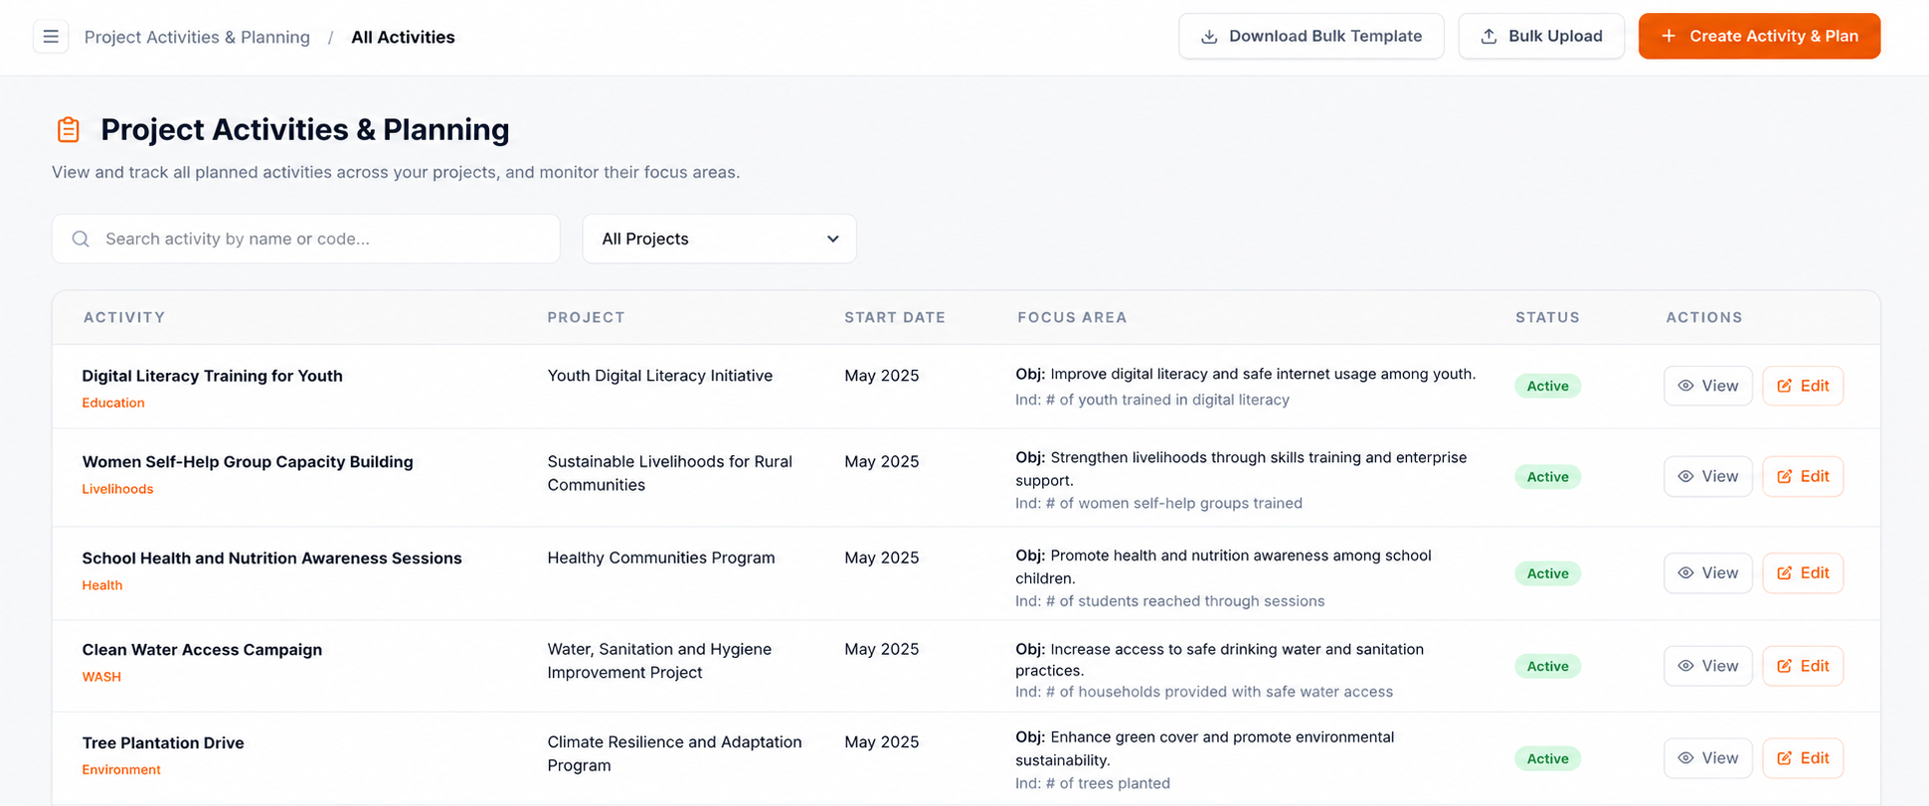The image size is (1929, 806).
Task: Open 'Women Self-Help Group Capacity Building' name
Action: click(x=248, y=461)
